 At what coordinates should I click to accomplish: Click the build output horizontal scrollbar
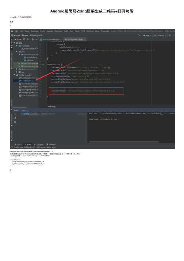tap(124, 142)
